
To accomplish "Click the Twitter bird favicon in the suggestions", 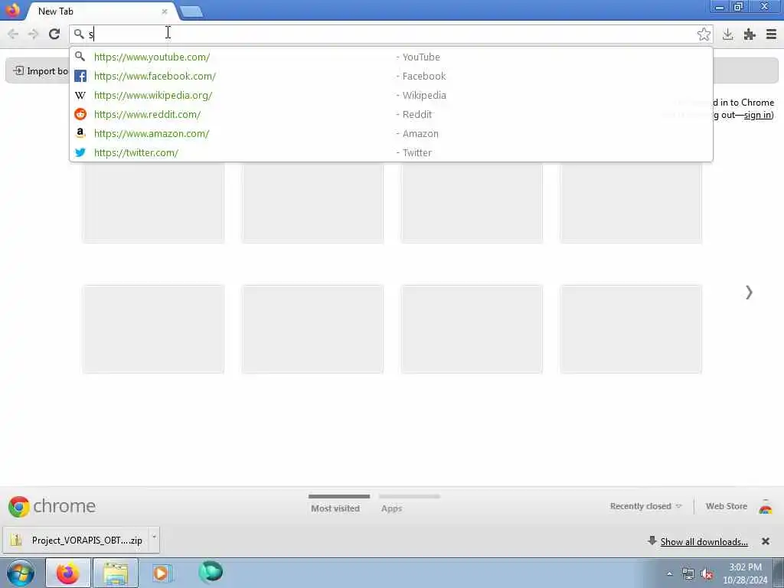I will (x=80, y=152).
